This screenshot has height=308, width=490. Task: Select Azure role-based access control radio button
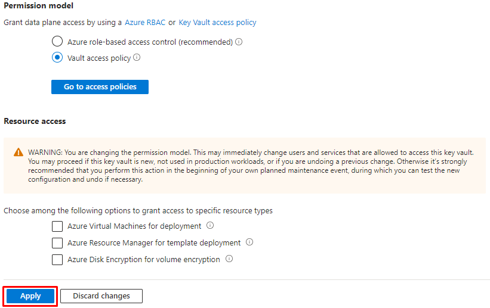coord(57,42)
